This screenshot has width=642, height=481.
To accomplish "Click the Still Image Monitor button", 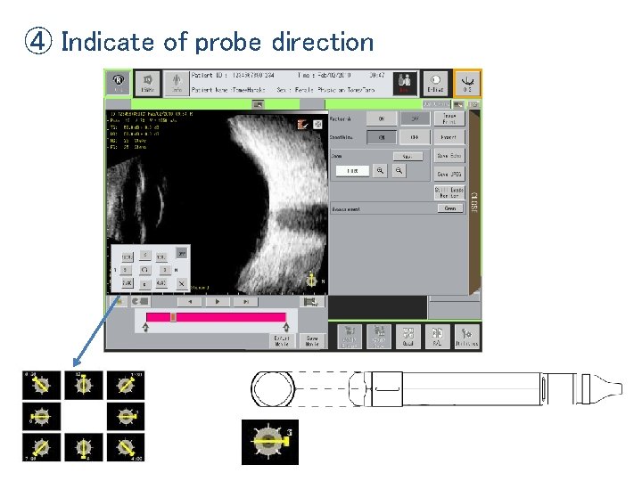I will [449, 192].
